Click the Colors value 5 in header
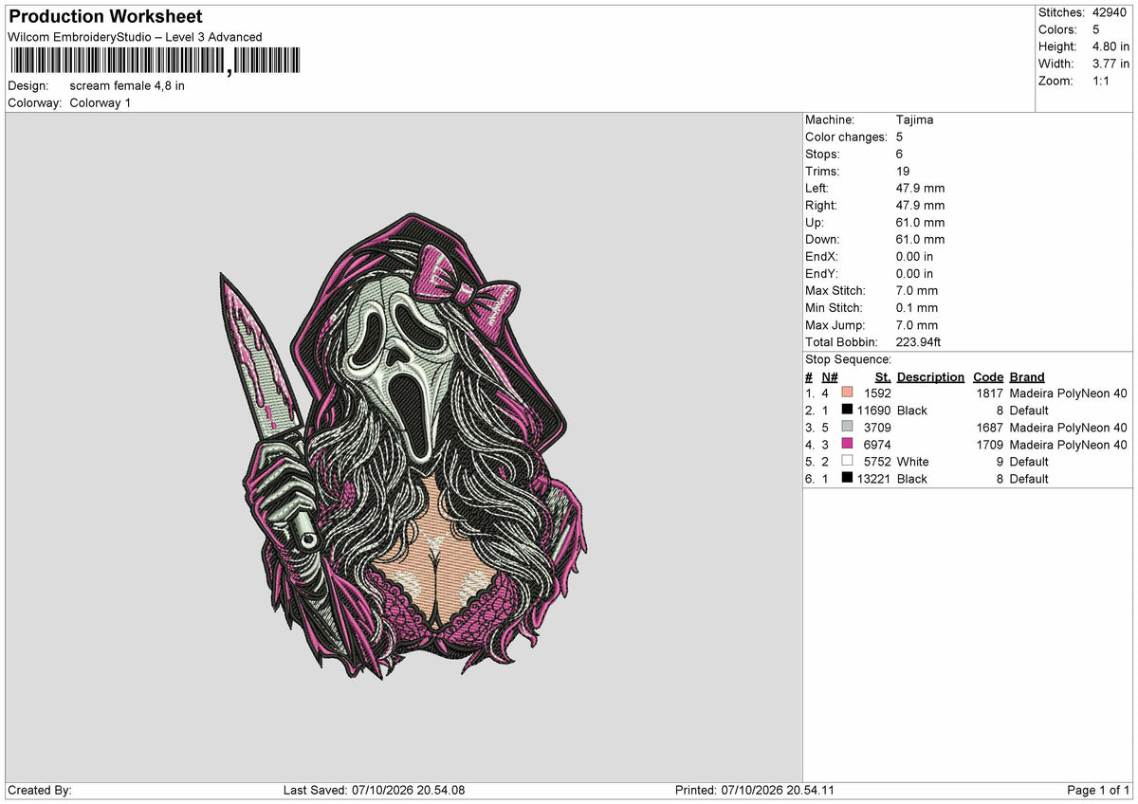The image size is (1138, 804). [x=1096, y=29]
